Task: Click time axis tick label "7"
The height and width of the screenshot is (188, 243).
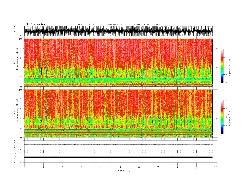Action: (x=158, y=167)
